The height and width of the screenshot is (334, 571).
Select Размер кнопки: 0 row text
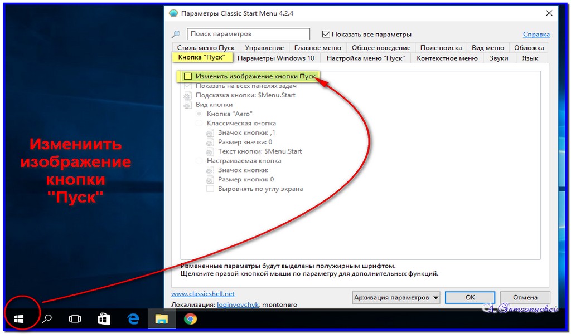coord(246,180)
